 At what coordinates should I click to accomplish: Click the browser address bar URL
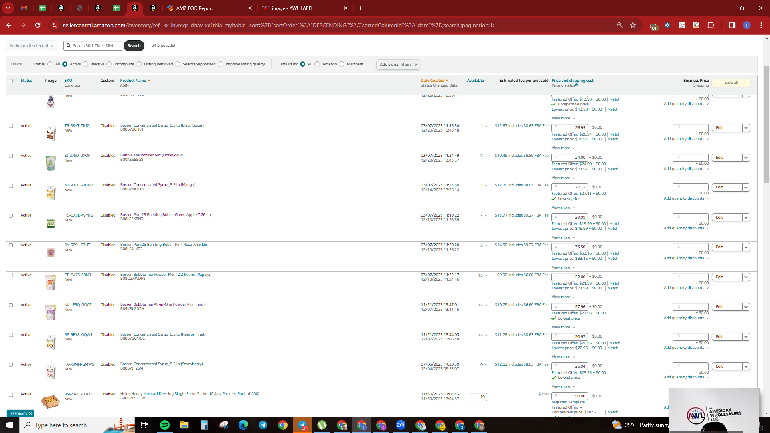click(278, 25)
